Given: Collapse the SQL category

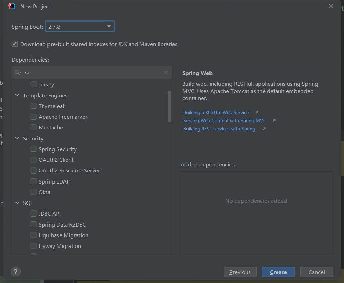Looking at the screenshot, I should click(x=17, y=203).
